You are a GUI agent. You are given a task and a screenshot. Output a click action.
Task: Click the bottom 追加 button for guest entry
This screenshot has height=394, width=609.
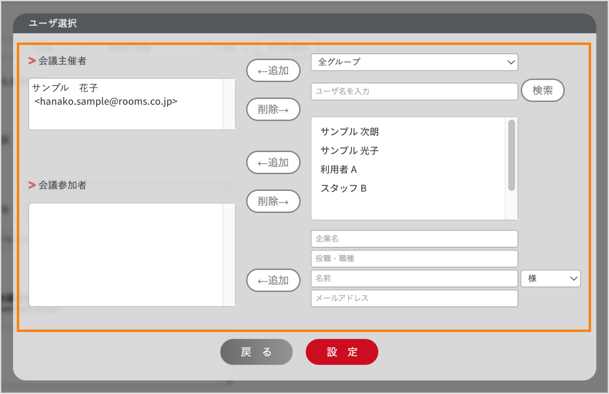click(273, 280)
